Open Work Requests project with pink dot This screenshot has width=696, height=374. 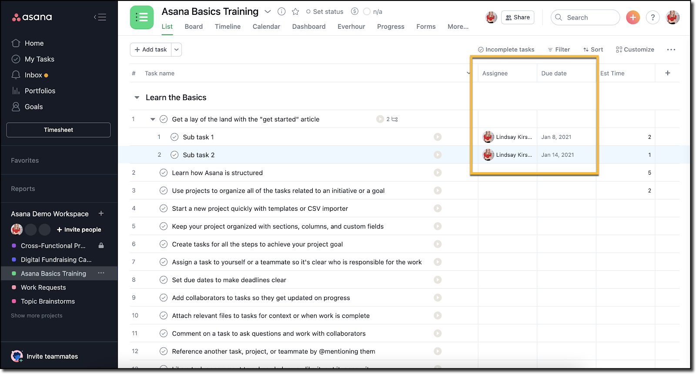pyautogui.click(x=43, y=287)
